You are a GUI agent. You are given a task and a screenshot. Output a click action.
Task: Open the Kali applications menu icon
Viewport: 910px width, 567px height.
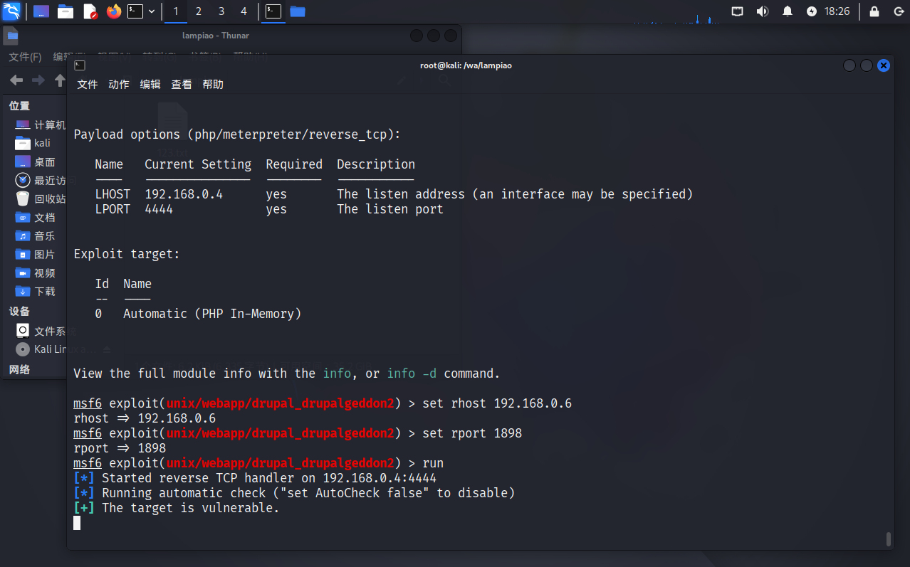pyautogui.click(x=11, y=11)
